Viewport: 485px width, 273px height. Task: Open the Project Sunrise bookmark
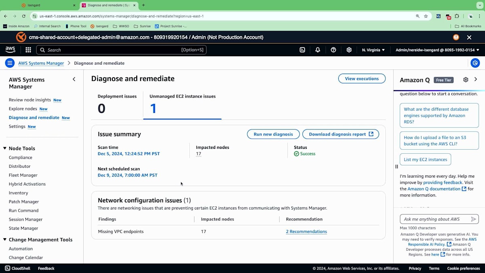tap(171, 26)
